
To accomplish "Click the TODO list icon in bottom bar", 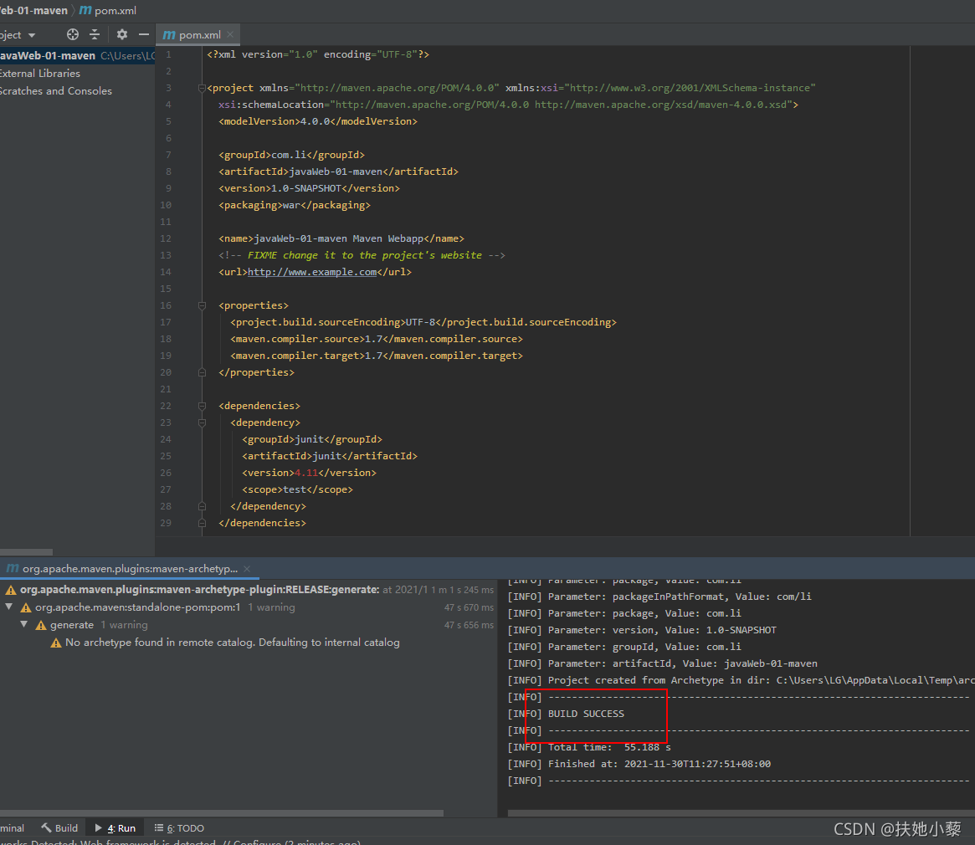I will pyautogui.click(x=159, y=827).
